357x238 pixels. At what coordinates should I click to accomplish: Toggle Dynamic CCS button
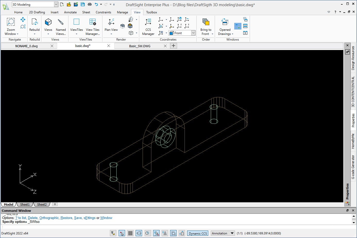point(198,233)
